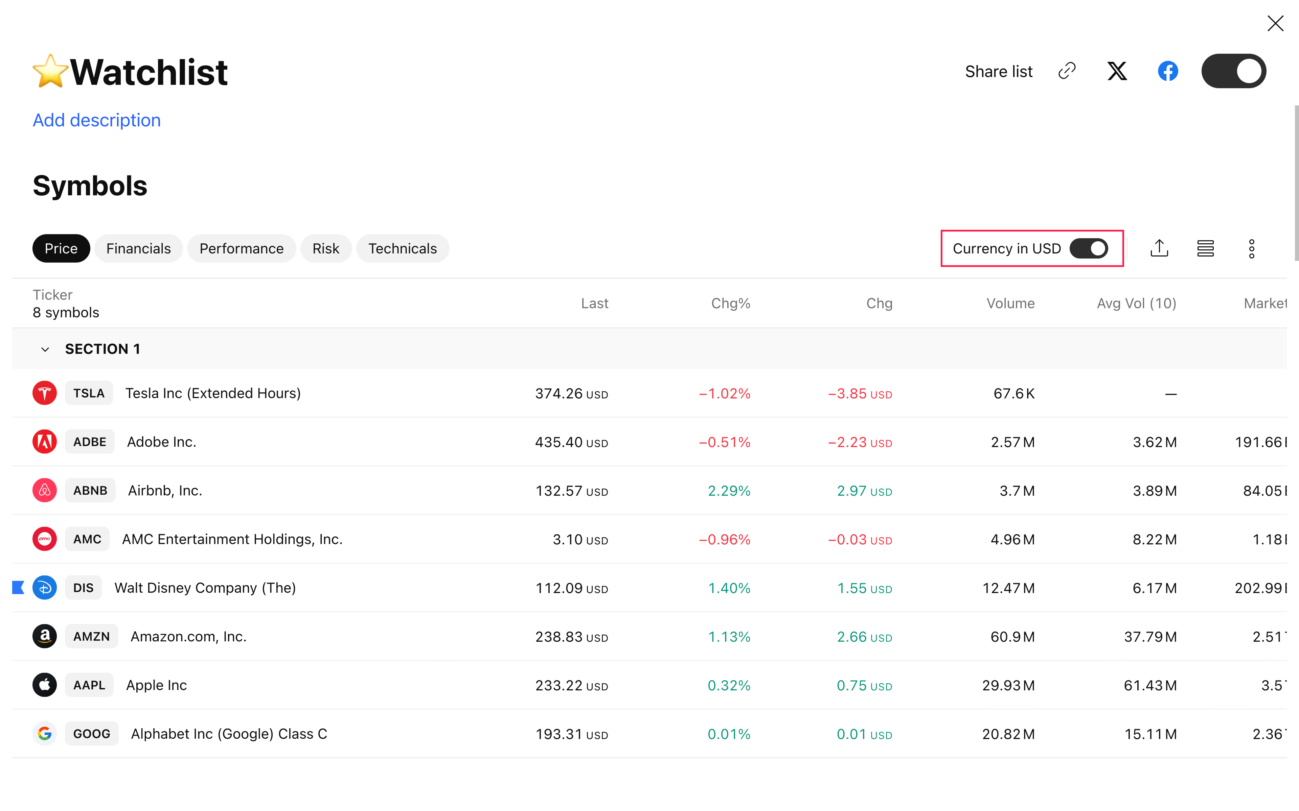
Task: Click the Adobe logo icon
Action: (x=45, y=441)
